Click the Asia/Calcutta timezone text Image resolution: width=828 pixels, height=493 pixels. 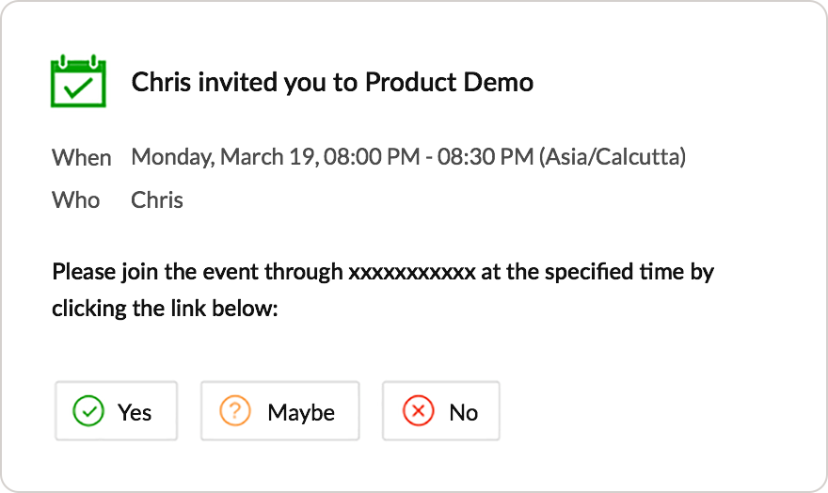coord(613,156)
